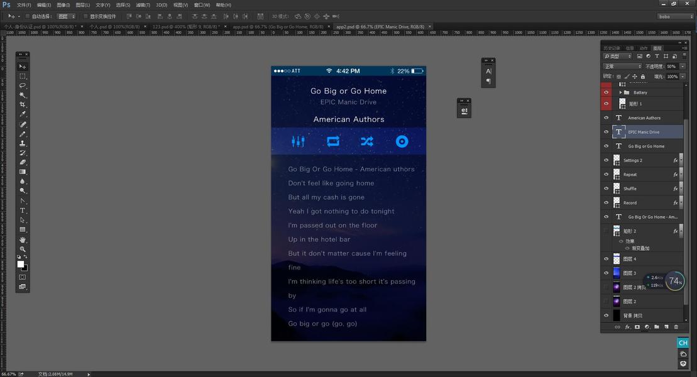697x377 pixels.
Task: Open the Paragraph panel icon
Action: coord(488,81)
